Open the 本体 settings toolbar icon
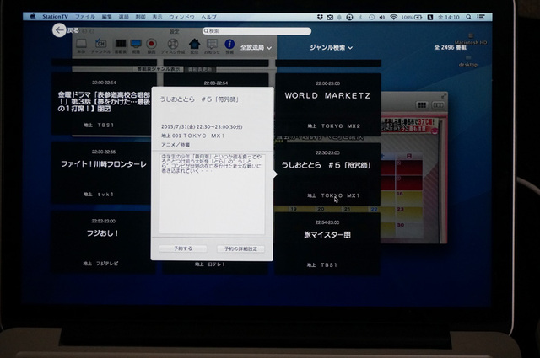 pyautogui.click(x=81, y=46)
